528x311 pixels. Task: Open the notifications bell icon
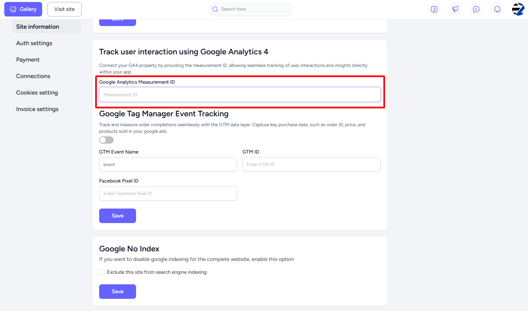tap(497, 9)
